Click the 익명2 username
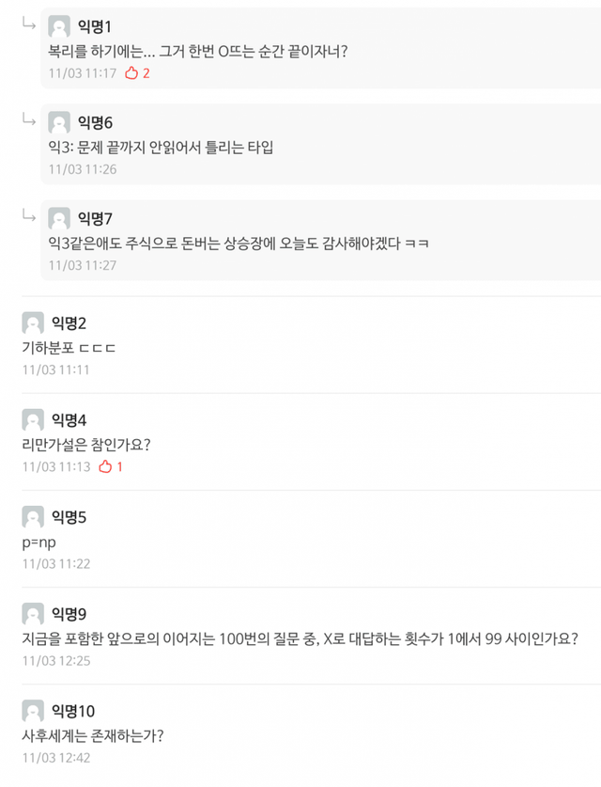601x787 pixels. (x=69, y=323)
